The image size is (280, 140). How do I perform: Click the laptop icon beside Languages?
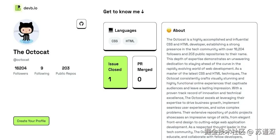[111, 30]
